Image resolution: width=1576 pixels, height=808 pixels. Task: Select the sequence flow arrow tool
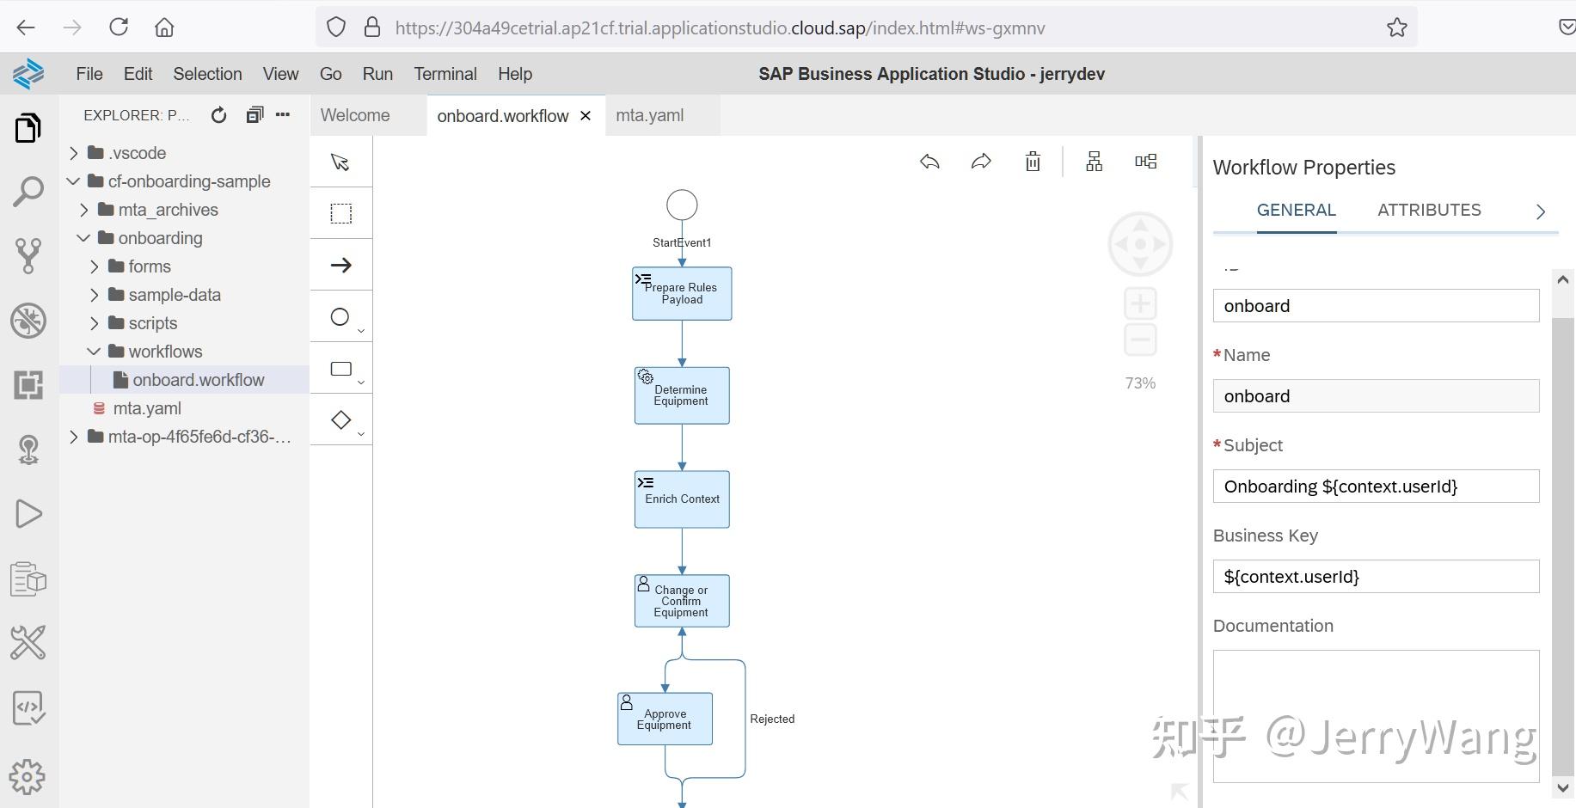click(x=340, y=265)
